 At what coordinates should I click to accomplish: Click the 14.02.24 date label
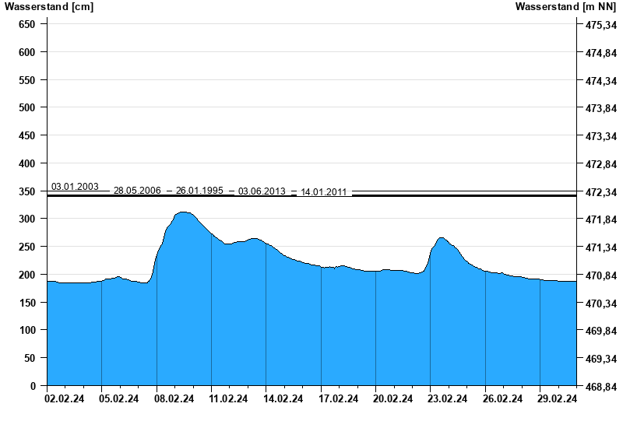[284, 399]
